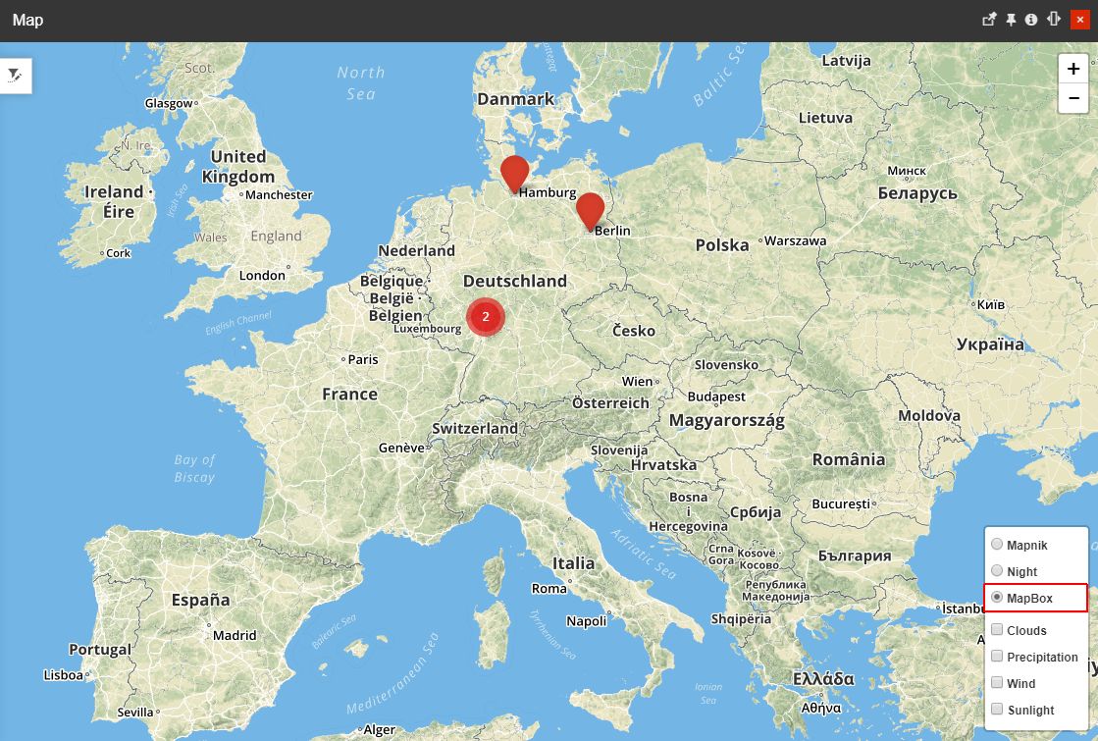Open the map filter options
1098x741 pixels.
[x=16, y=74]
